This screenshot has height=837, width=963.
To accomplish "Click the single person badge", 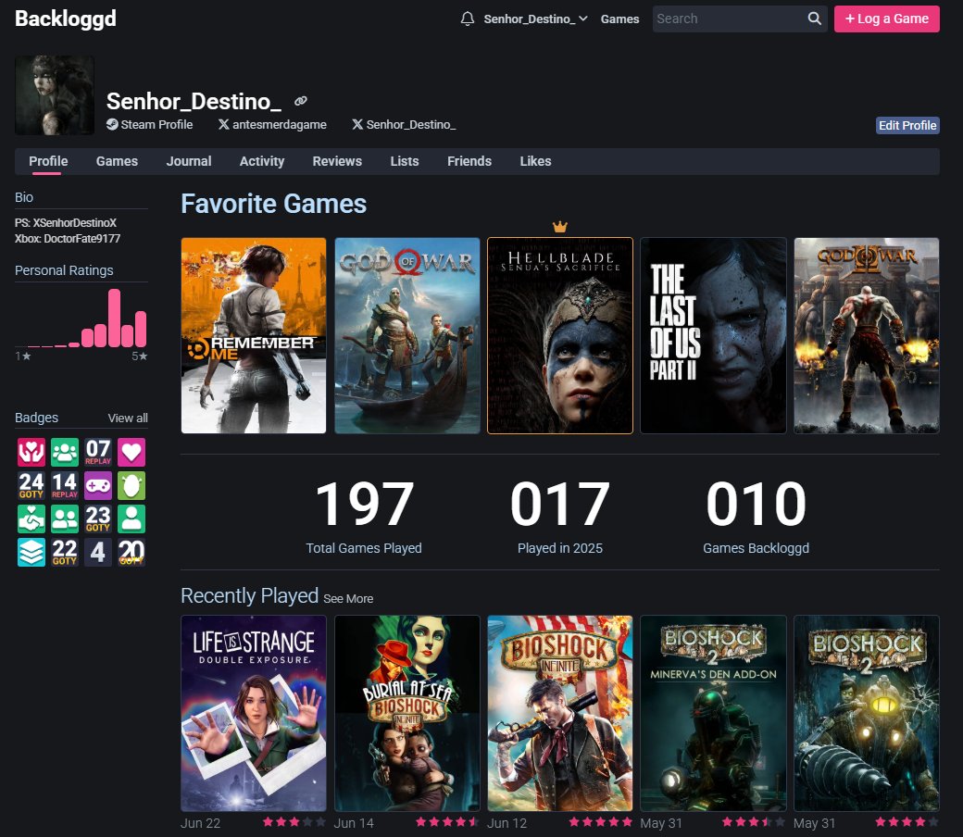I will (131, 518).
